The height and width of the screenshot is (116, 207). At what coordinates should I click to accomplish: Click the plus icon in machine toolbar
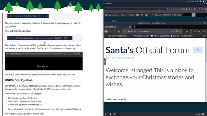coord(111,114)
